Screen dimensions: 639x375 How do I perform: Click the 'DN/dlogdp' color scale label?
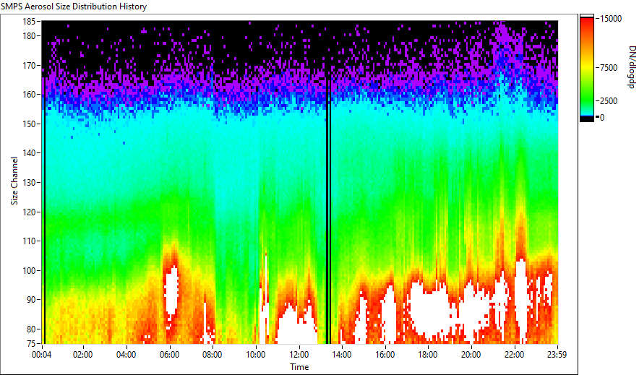click(631, 66)
